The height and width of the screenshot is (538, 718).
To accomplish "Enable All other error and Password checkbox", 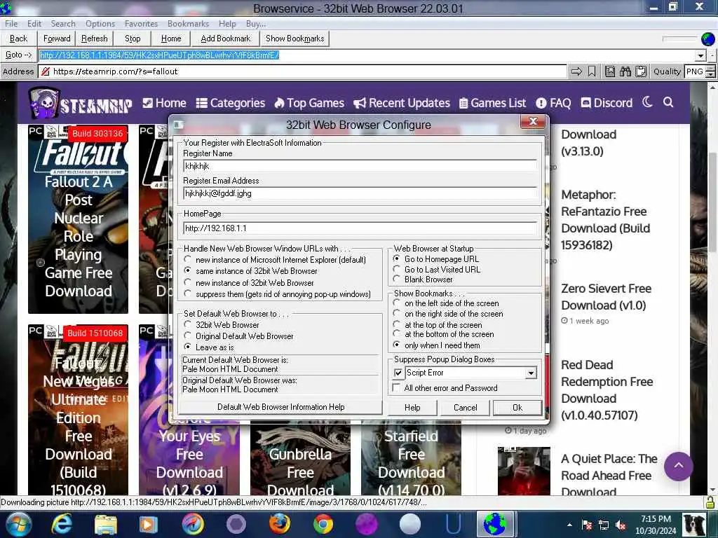I will click(397, 388).
